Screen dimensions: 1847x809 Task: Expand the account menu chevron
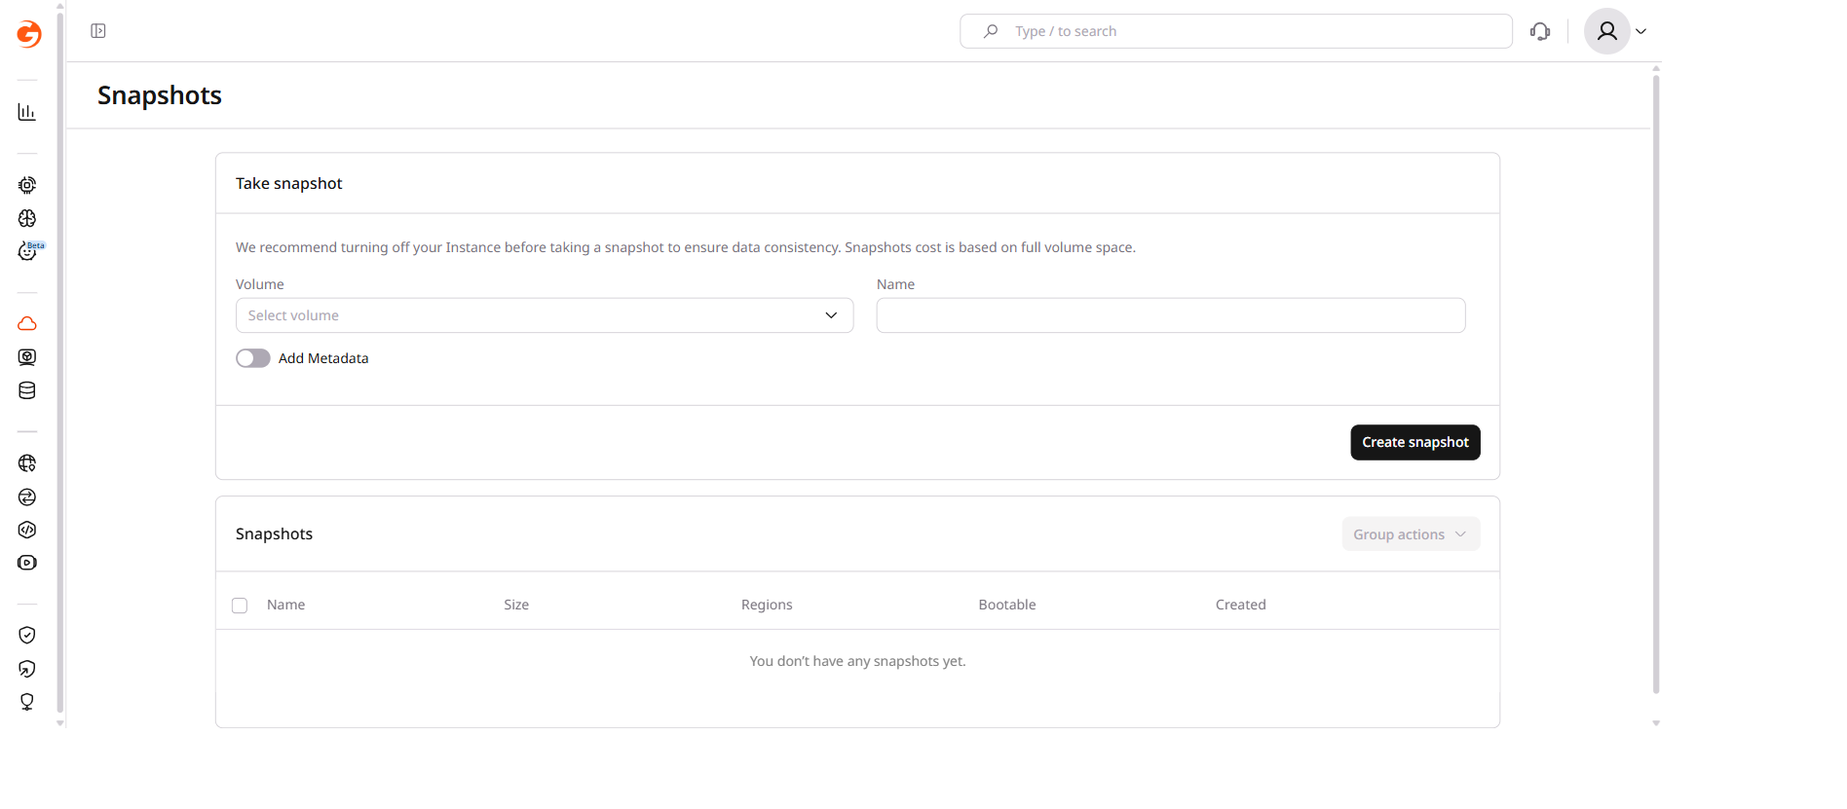click(1641, 31)
